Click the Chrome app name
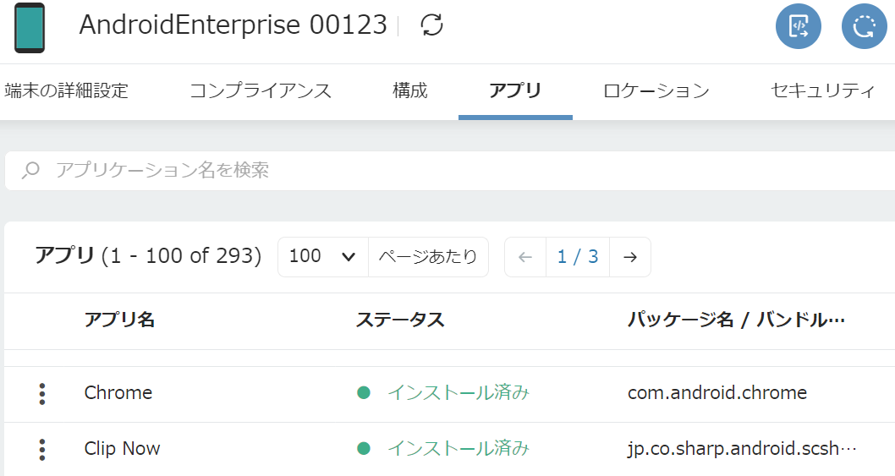This screenshot has width=895, height=476. pos(118,393)
